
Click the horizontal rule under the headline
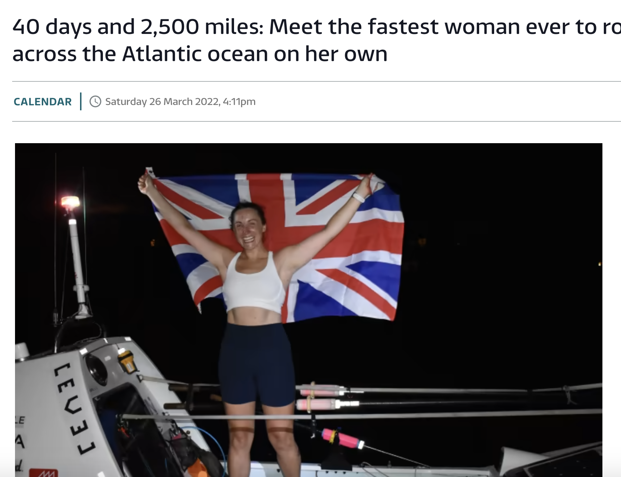(317, 81)
